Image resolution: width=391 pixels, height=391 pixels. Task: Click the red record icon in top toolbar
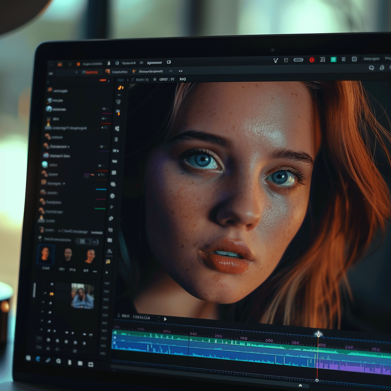[x=312, y=60]
